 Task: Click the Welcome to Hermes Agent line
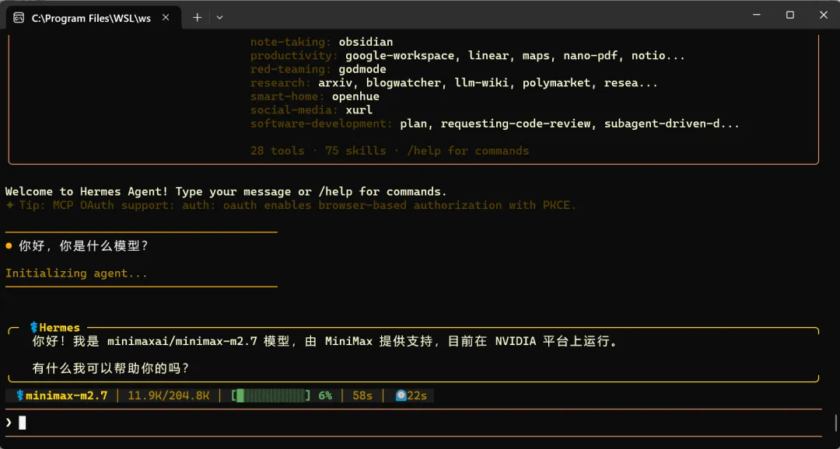tap(226, 192)
